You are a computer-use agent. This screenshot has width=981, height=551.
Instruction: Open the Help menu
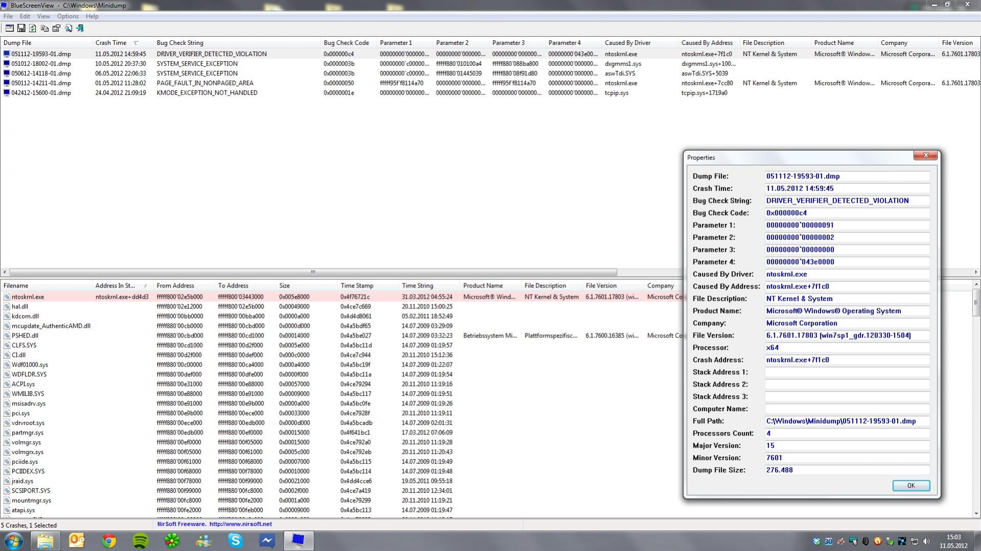(x=92, y=16)
